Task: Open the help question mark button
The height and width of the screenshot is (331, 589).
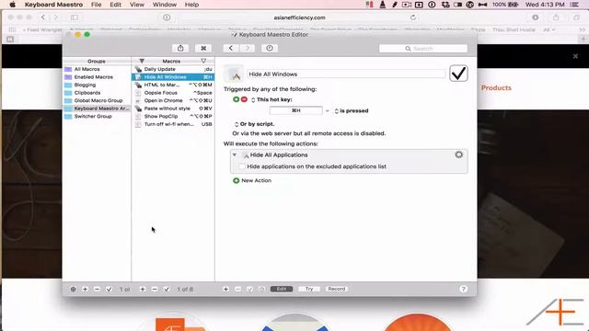Action: pyautogui.click(x=463, y=289)
